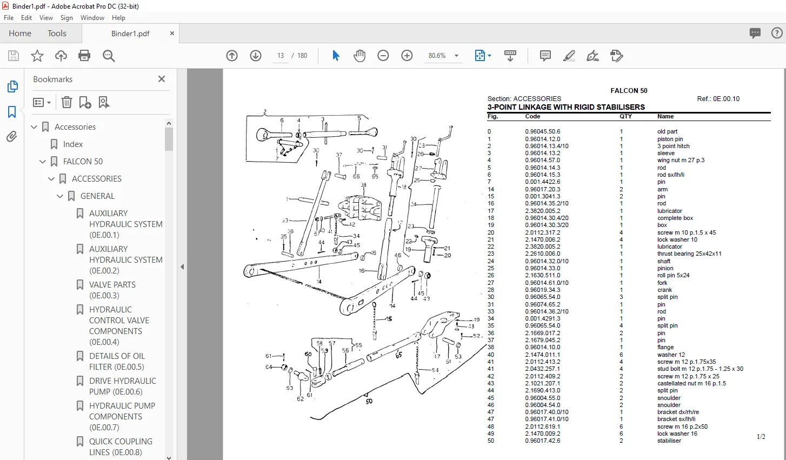Open the Help menu

click(x=119, y=18)
